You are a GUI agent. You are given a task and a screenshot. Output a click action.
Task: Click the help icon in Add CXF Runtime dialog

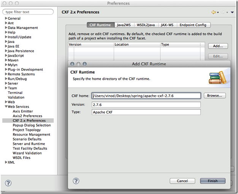point(76,181)
